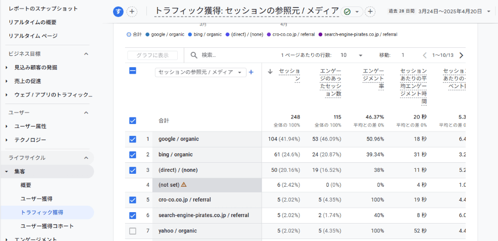Viewport: 498px width, 241px height.
Task: Click the 104 (41.94%) sessions cell
Action: click(x=284, y=139)
